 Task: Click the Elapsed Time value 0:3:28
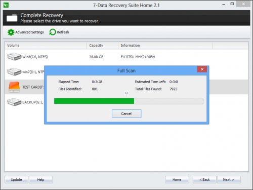click(97, 82)
